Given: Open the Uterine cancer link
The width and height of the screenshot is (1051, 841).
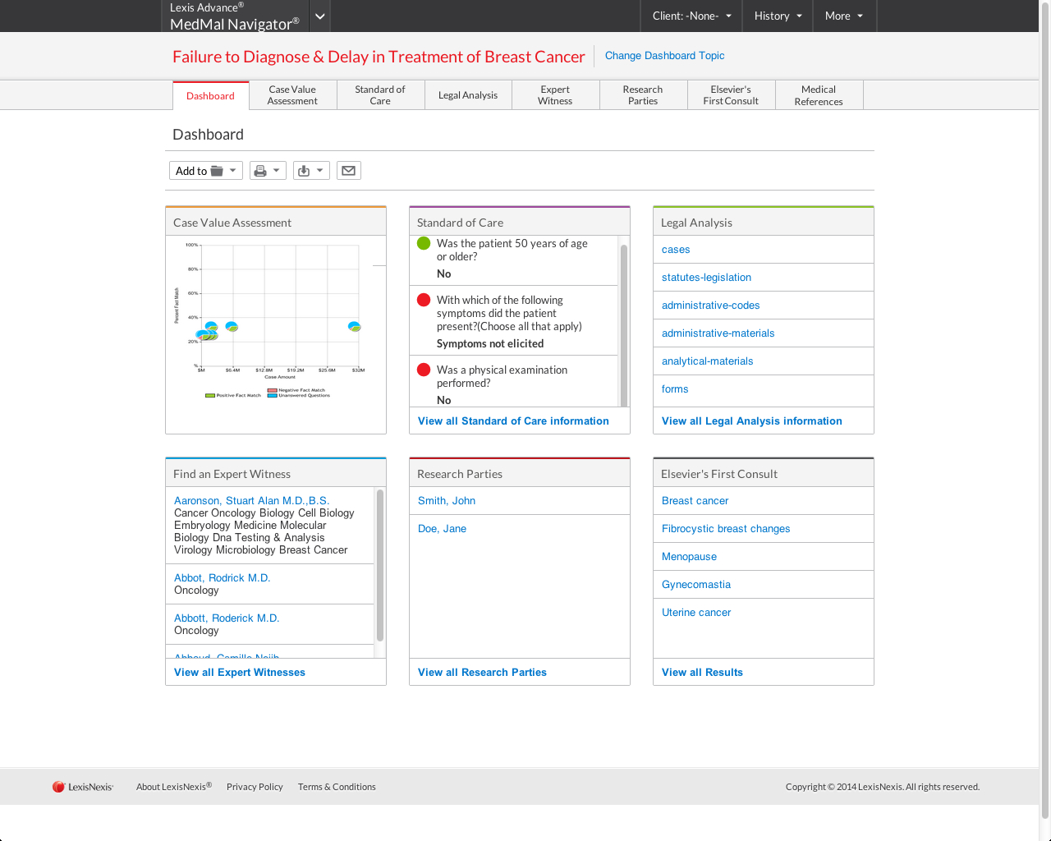Looking at the screenshot, I should click(696, 613).
